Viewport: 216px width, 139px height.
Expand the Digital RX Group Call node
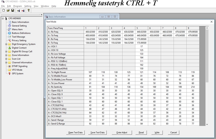coord(6,51)
